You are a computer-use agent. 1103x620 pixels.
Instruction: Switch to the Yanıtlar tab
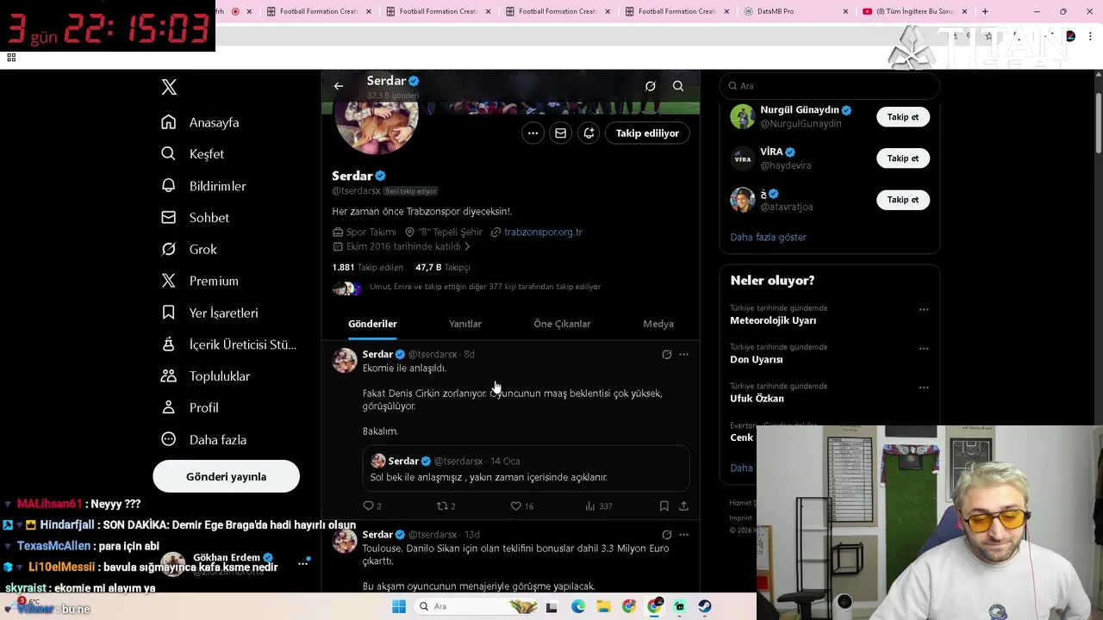pos(465,324)
